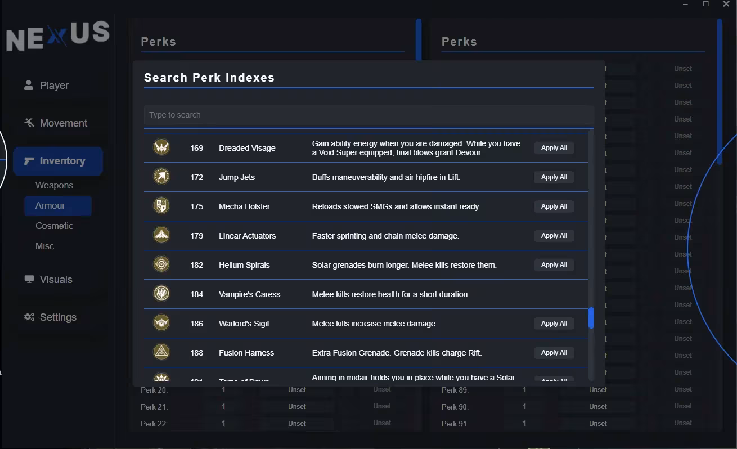Select the perk name Dreaded Visage

(x=247, y=148)
